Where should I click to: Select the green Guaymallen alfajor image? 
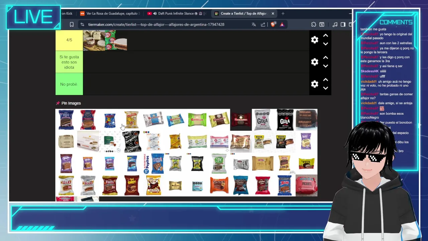pyautogui.click(x=197, y=120)
